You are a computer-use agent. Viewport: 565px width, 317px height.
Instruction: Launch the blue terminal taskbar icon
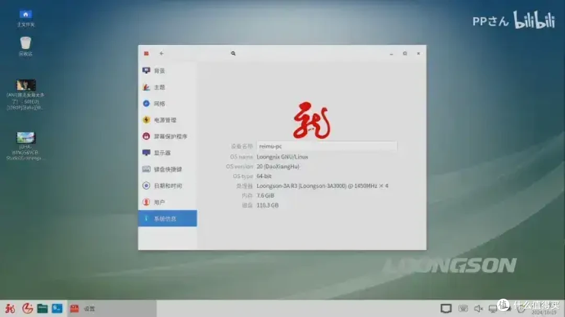[57, 308]
